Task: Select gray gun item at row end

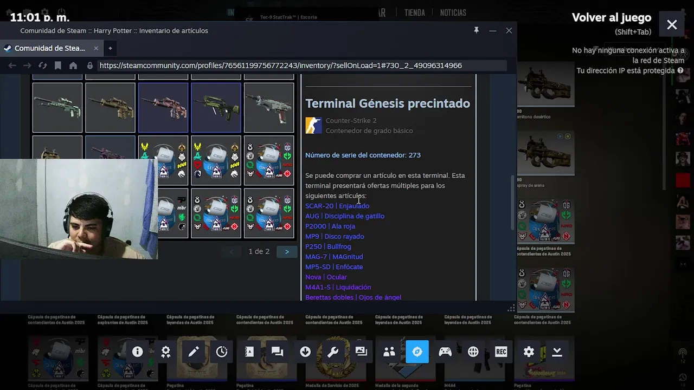Action: click(x=269, y=107)
